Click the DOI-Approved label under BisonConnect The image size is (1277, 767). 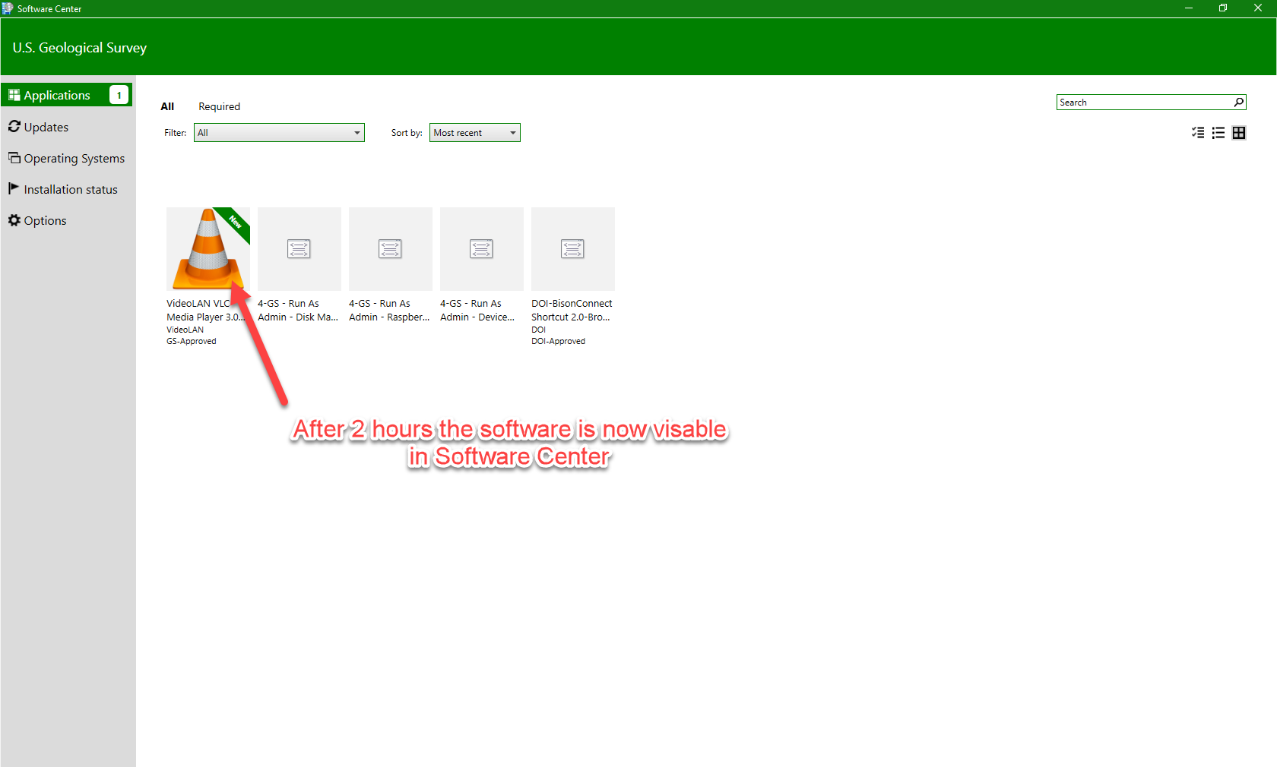tap(559, 342)
